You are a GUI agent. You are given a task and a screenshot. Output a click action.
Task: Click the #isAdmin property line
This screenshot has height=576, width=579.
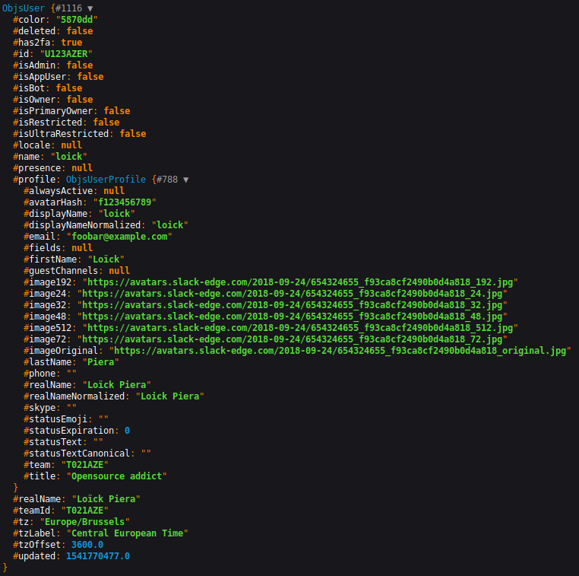(52, 65)
